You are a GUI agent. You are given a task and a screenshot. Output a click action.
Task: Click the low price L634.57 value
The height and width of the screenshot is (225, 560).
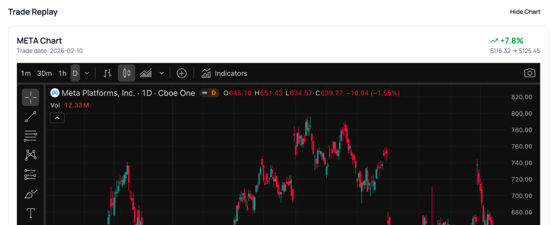[x=299, y=93]
